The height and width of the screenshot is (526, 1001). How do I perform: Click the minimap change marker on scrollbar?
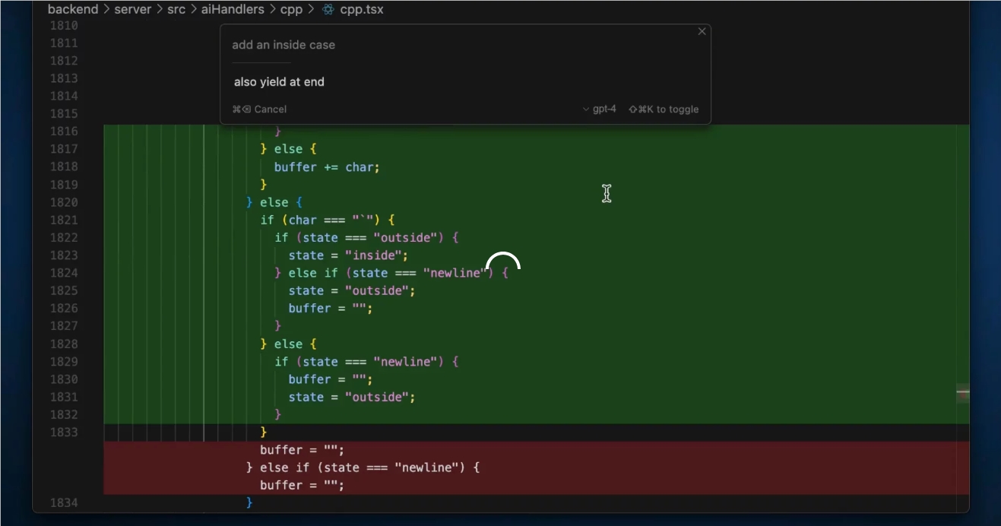click(963, 393)
